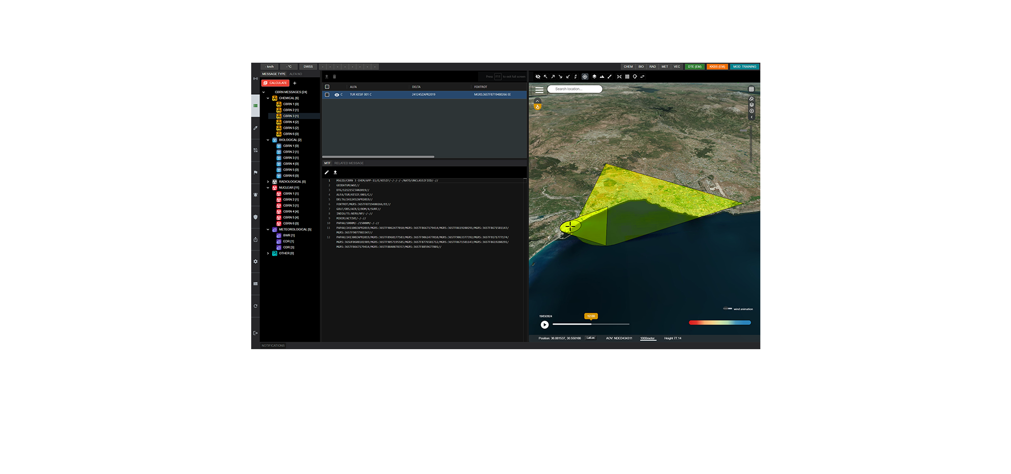Click the horizontal scrollbar under the message table
1011x474 pixels.
click(379, 156)
